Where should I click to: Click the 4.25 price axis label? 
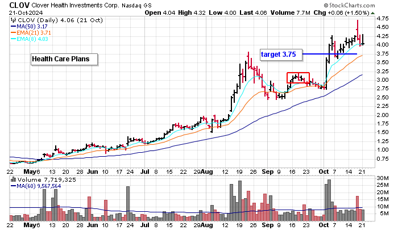coord(383,36)
